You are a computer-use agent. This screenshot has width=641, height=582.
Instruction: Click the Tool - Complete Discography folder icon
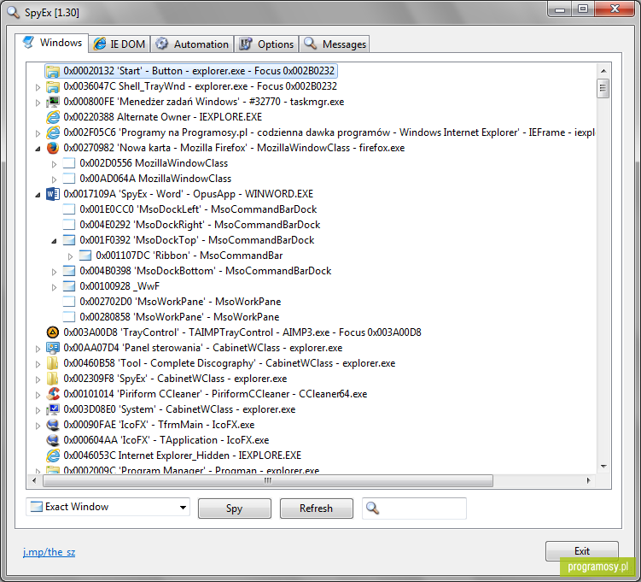(53, 363)
